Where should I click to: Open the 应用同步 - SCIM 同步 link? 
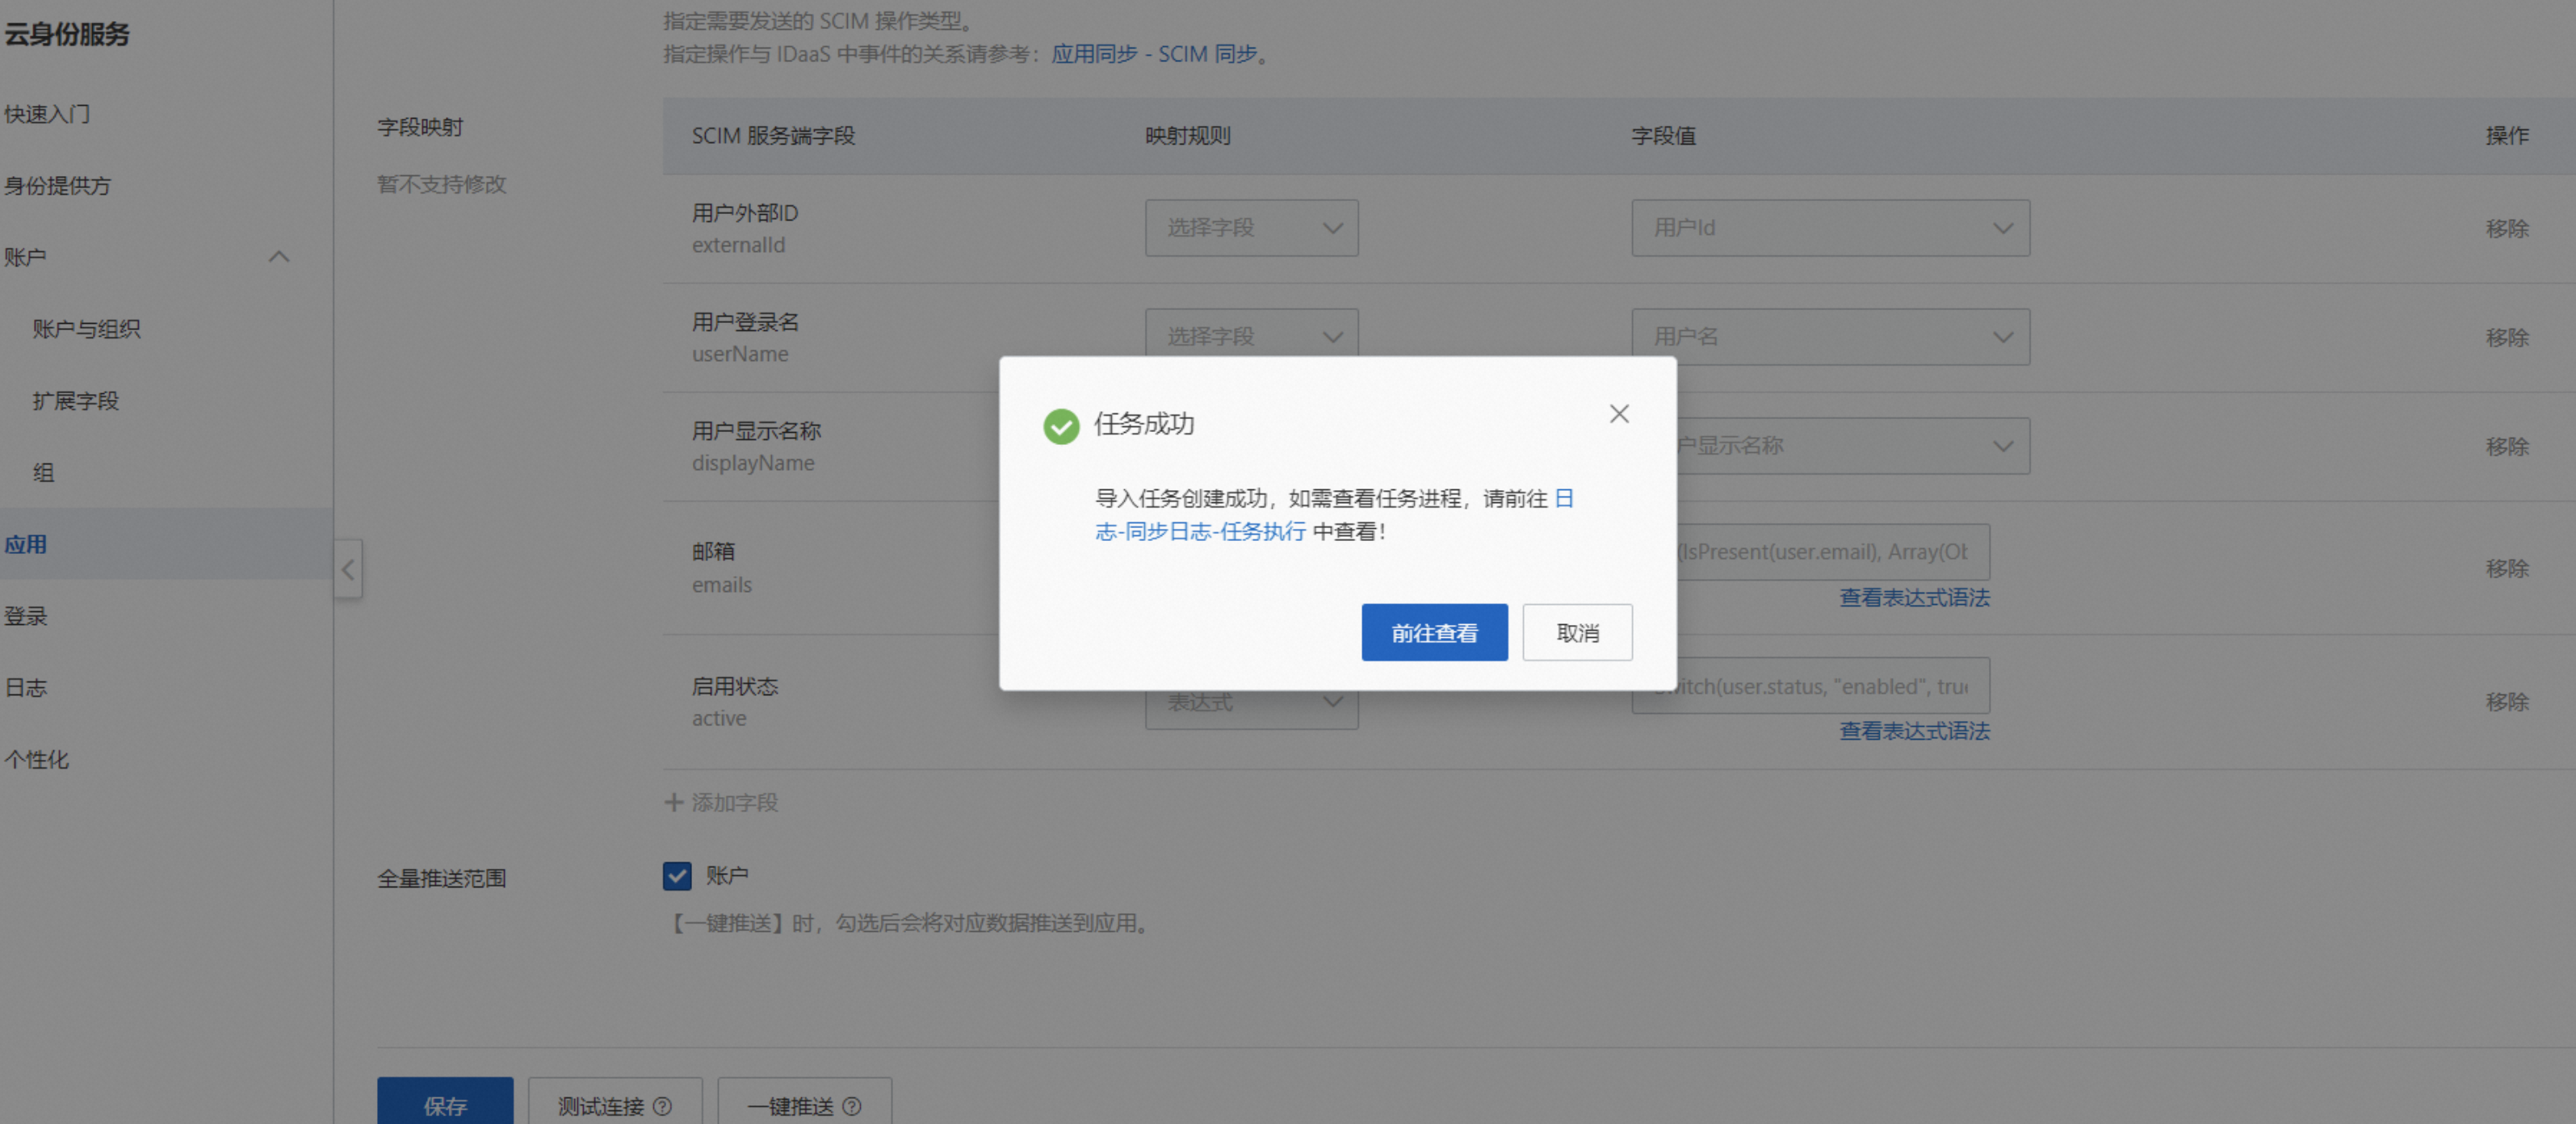(1153, 54)
